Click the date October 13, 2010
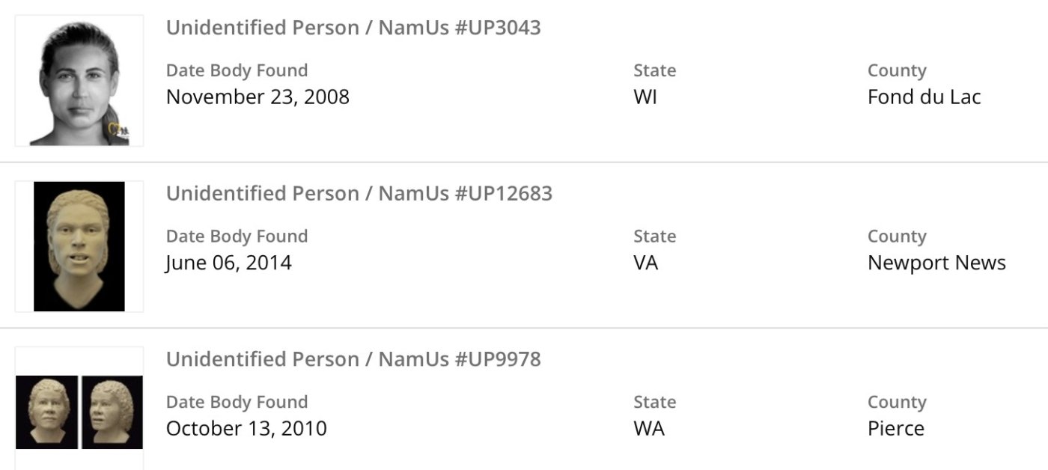 click(246, 429)
